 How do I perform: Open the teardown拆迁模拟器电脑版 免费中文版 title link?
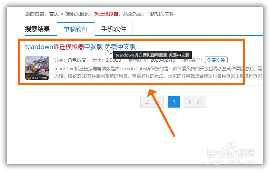click(80, 47)
